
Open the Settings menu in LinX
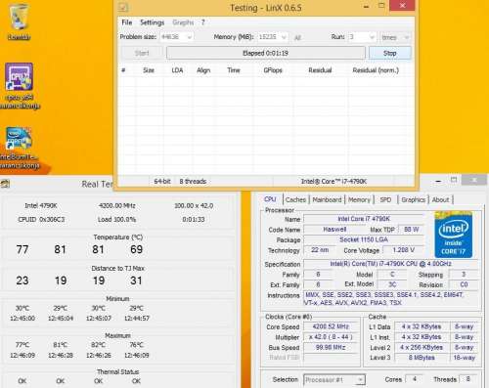[x=152, y=22]
